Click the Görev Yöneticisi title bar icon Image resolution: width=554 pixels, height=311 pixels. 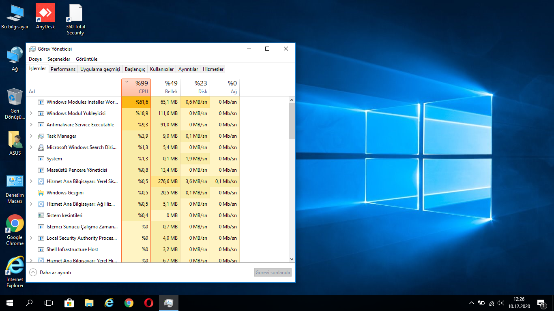(x=32, y=49)
